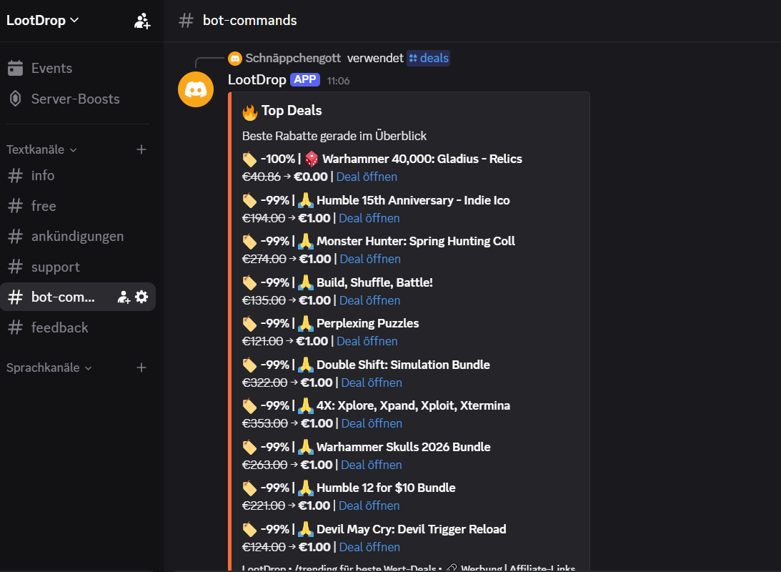This screenshot has width=781, height=572.
Task: Click the LootDrop bot name in the message
Action: point(257,79)
